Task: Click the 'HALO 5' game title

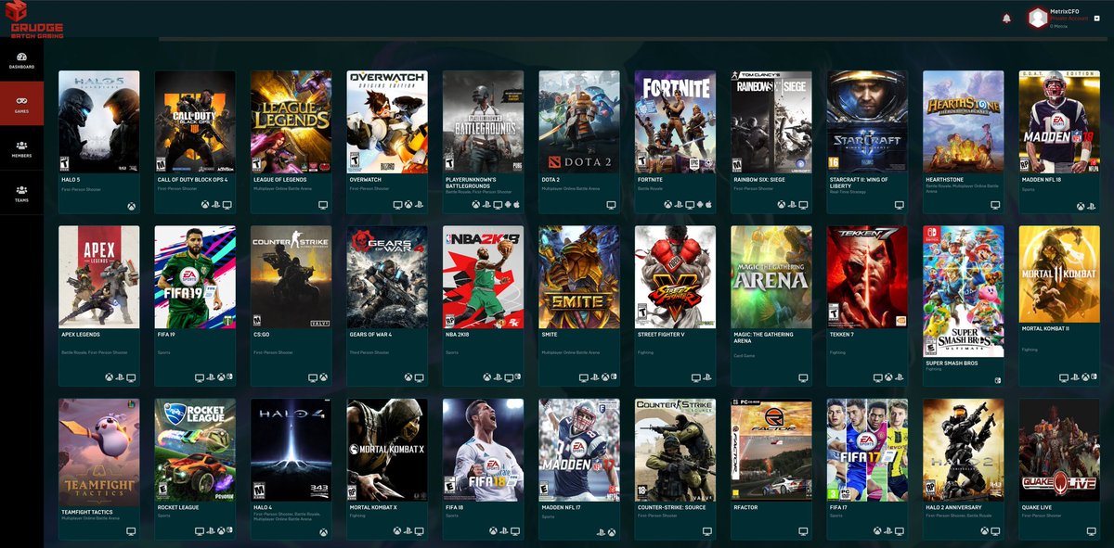Action: (71, 180)
